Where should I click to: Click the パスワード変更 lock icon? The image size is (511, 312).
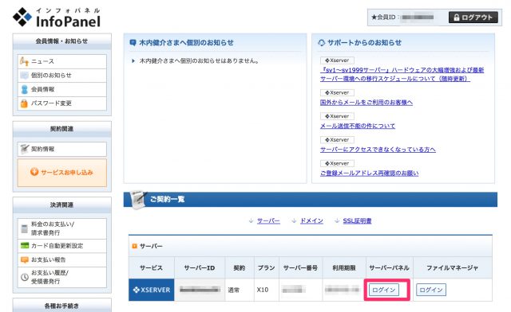24,103
